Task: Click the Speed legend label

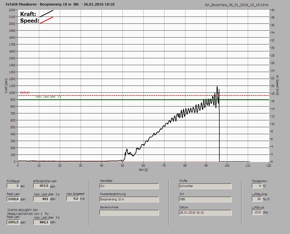Action: (30, 20)
